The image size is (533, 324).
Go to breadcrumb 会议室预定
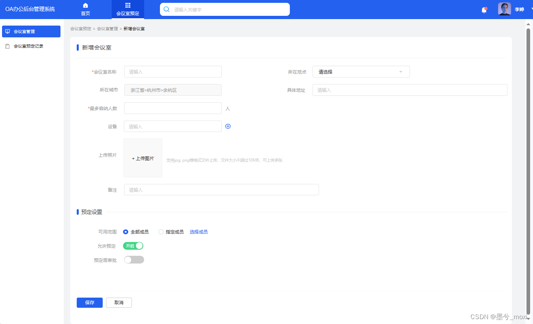point(81,29)
